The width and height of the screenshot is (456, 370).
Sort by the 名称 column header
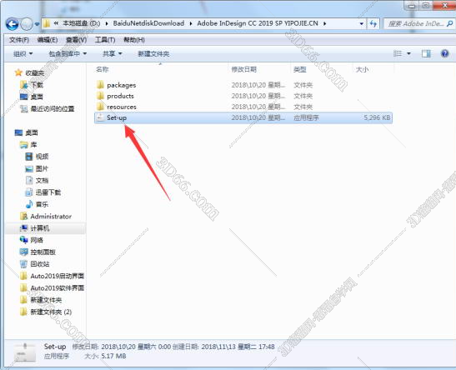coord(102,69)
